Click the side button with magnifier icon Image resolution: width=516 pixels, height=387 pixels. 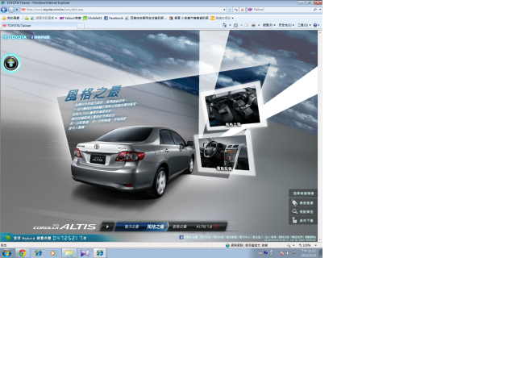coord(303,211)
